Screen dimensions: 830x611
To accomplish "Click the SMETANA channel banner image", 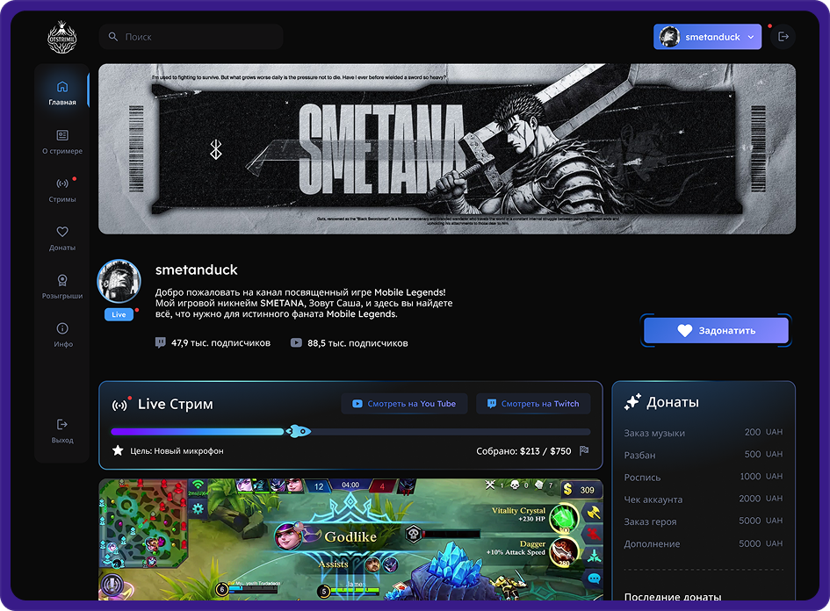I will click(x=447, y=148).
